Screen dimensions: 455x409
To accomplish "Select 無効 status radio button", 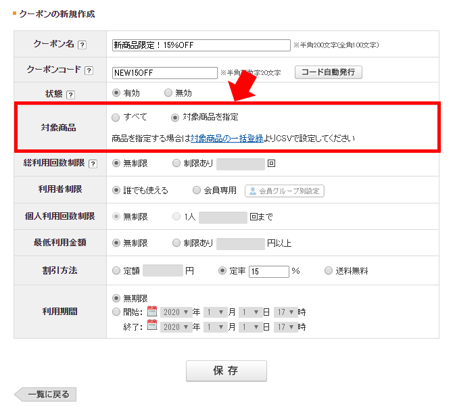I will tap(168, 93).
